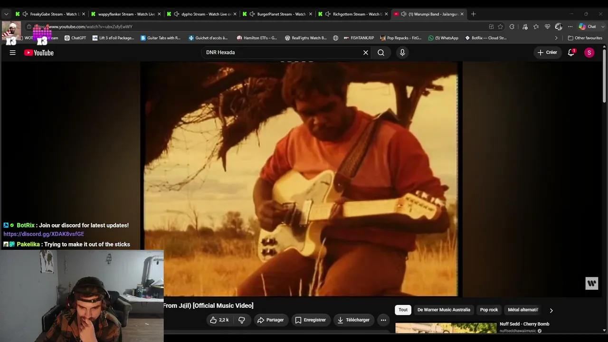The height and width of the screenshot is (342, 608).
Task: Mute the FreakyGabe Stream tab audio icon
Action: (x=25, y=14)
